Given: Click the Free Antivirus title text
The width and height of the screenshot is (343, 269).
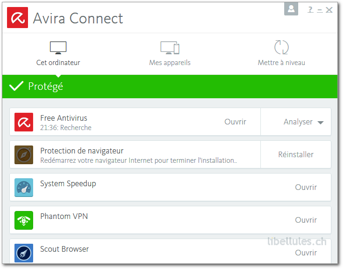Looking at the screenshot, I should 64,118.
